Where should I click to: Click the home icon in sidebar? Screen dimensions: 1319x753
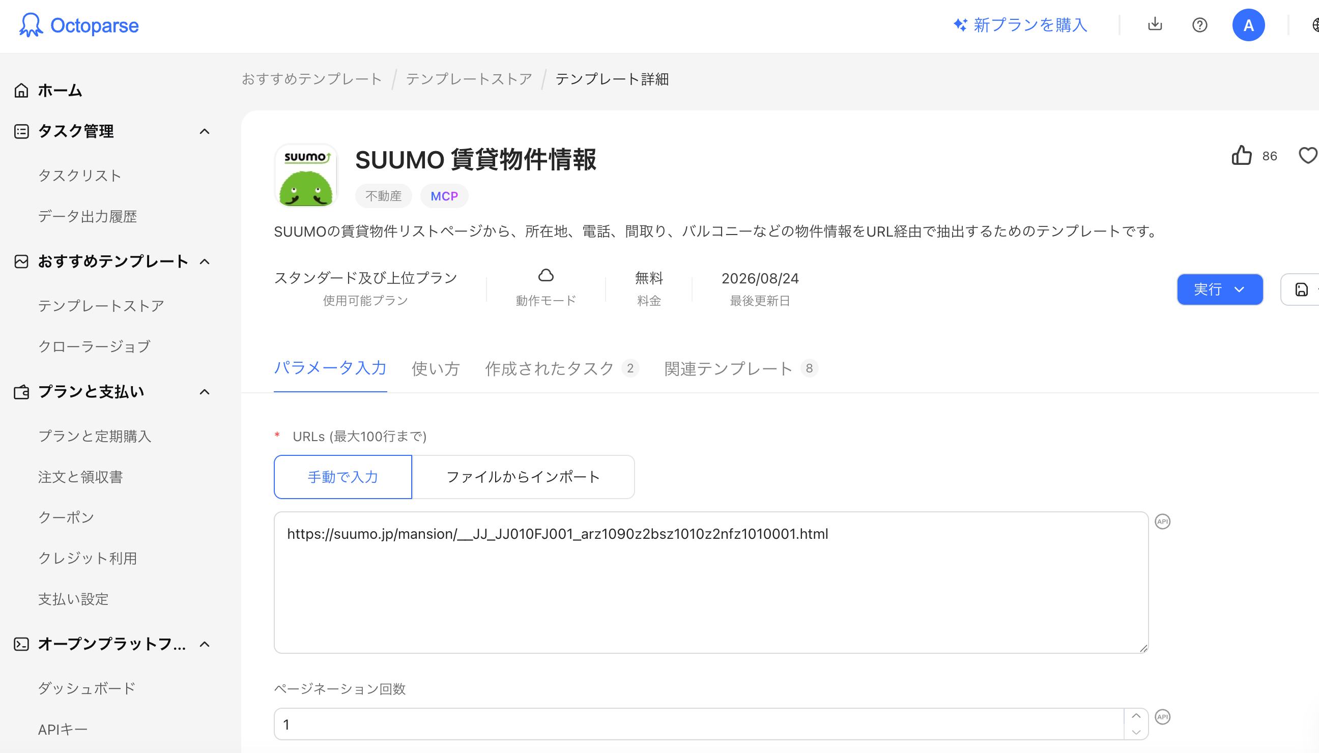point(21,90)
